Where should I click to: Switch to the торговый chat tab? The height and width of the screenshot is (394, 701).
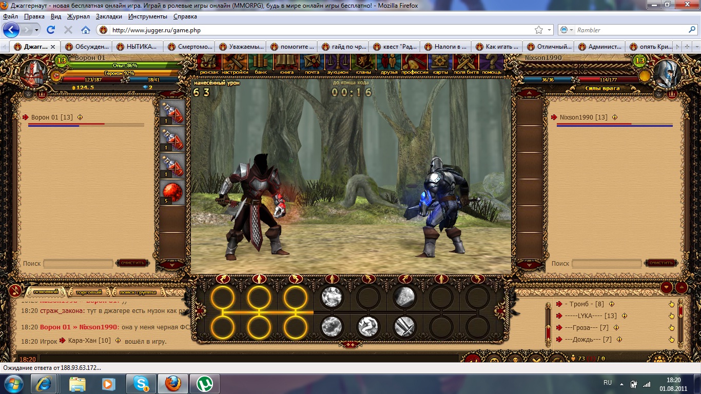pyautogui.click(x=89, y=292)
